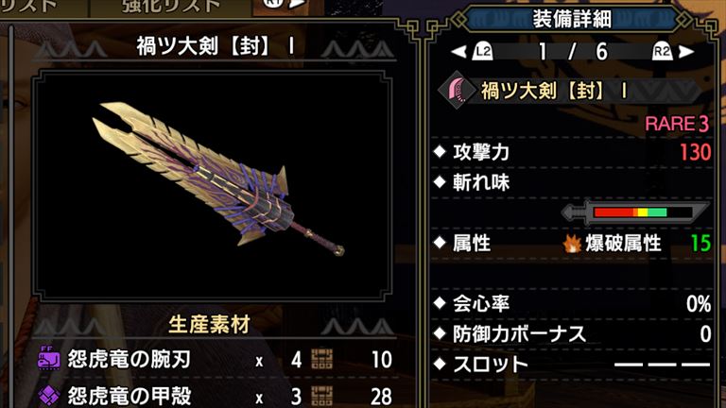Screen dimensions: 726x408
Task: Click the L2 previous page button icon
Action: pos(482,51)
